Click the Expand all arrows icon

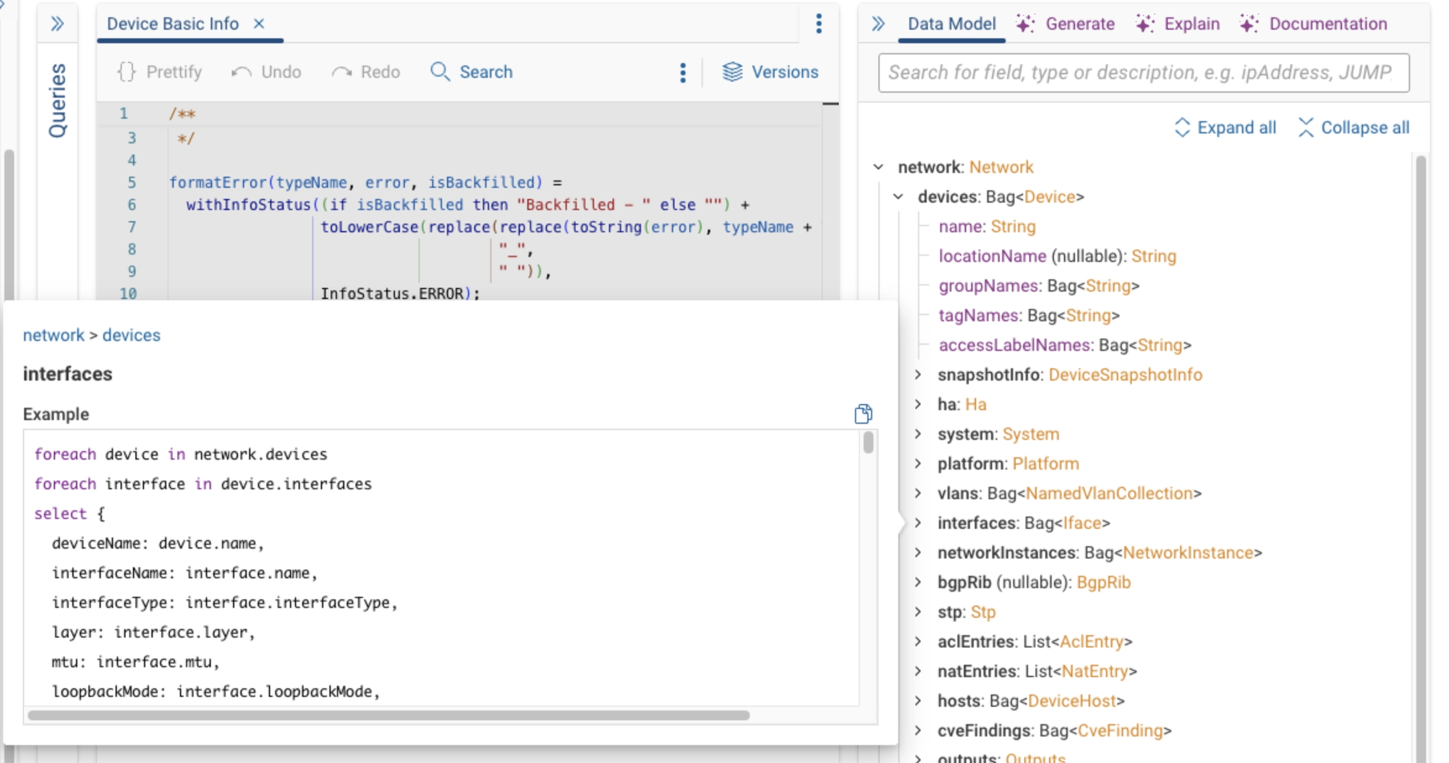1182,127
